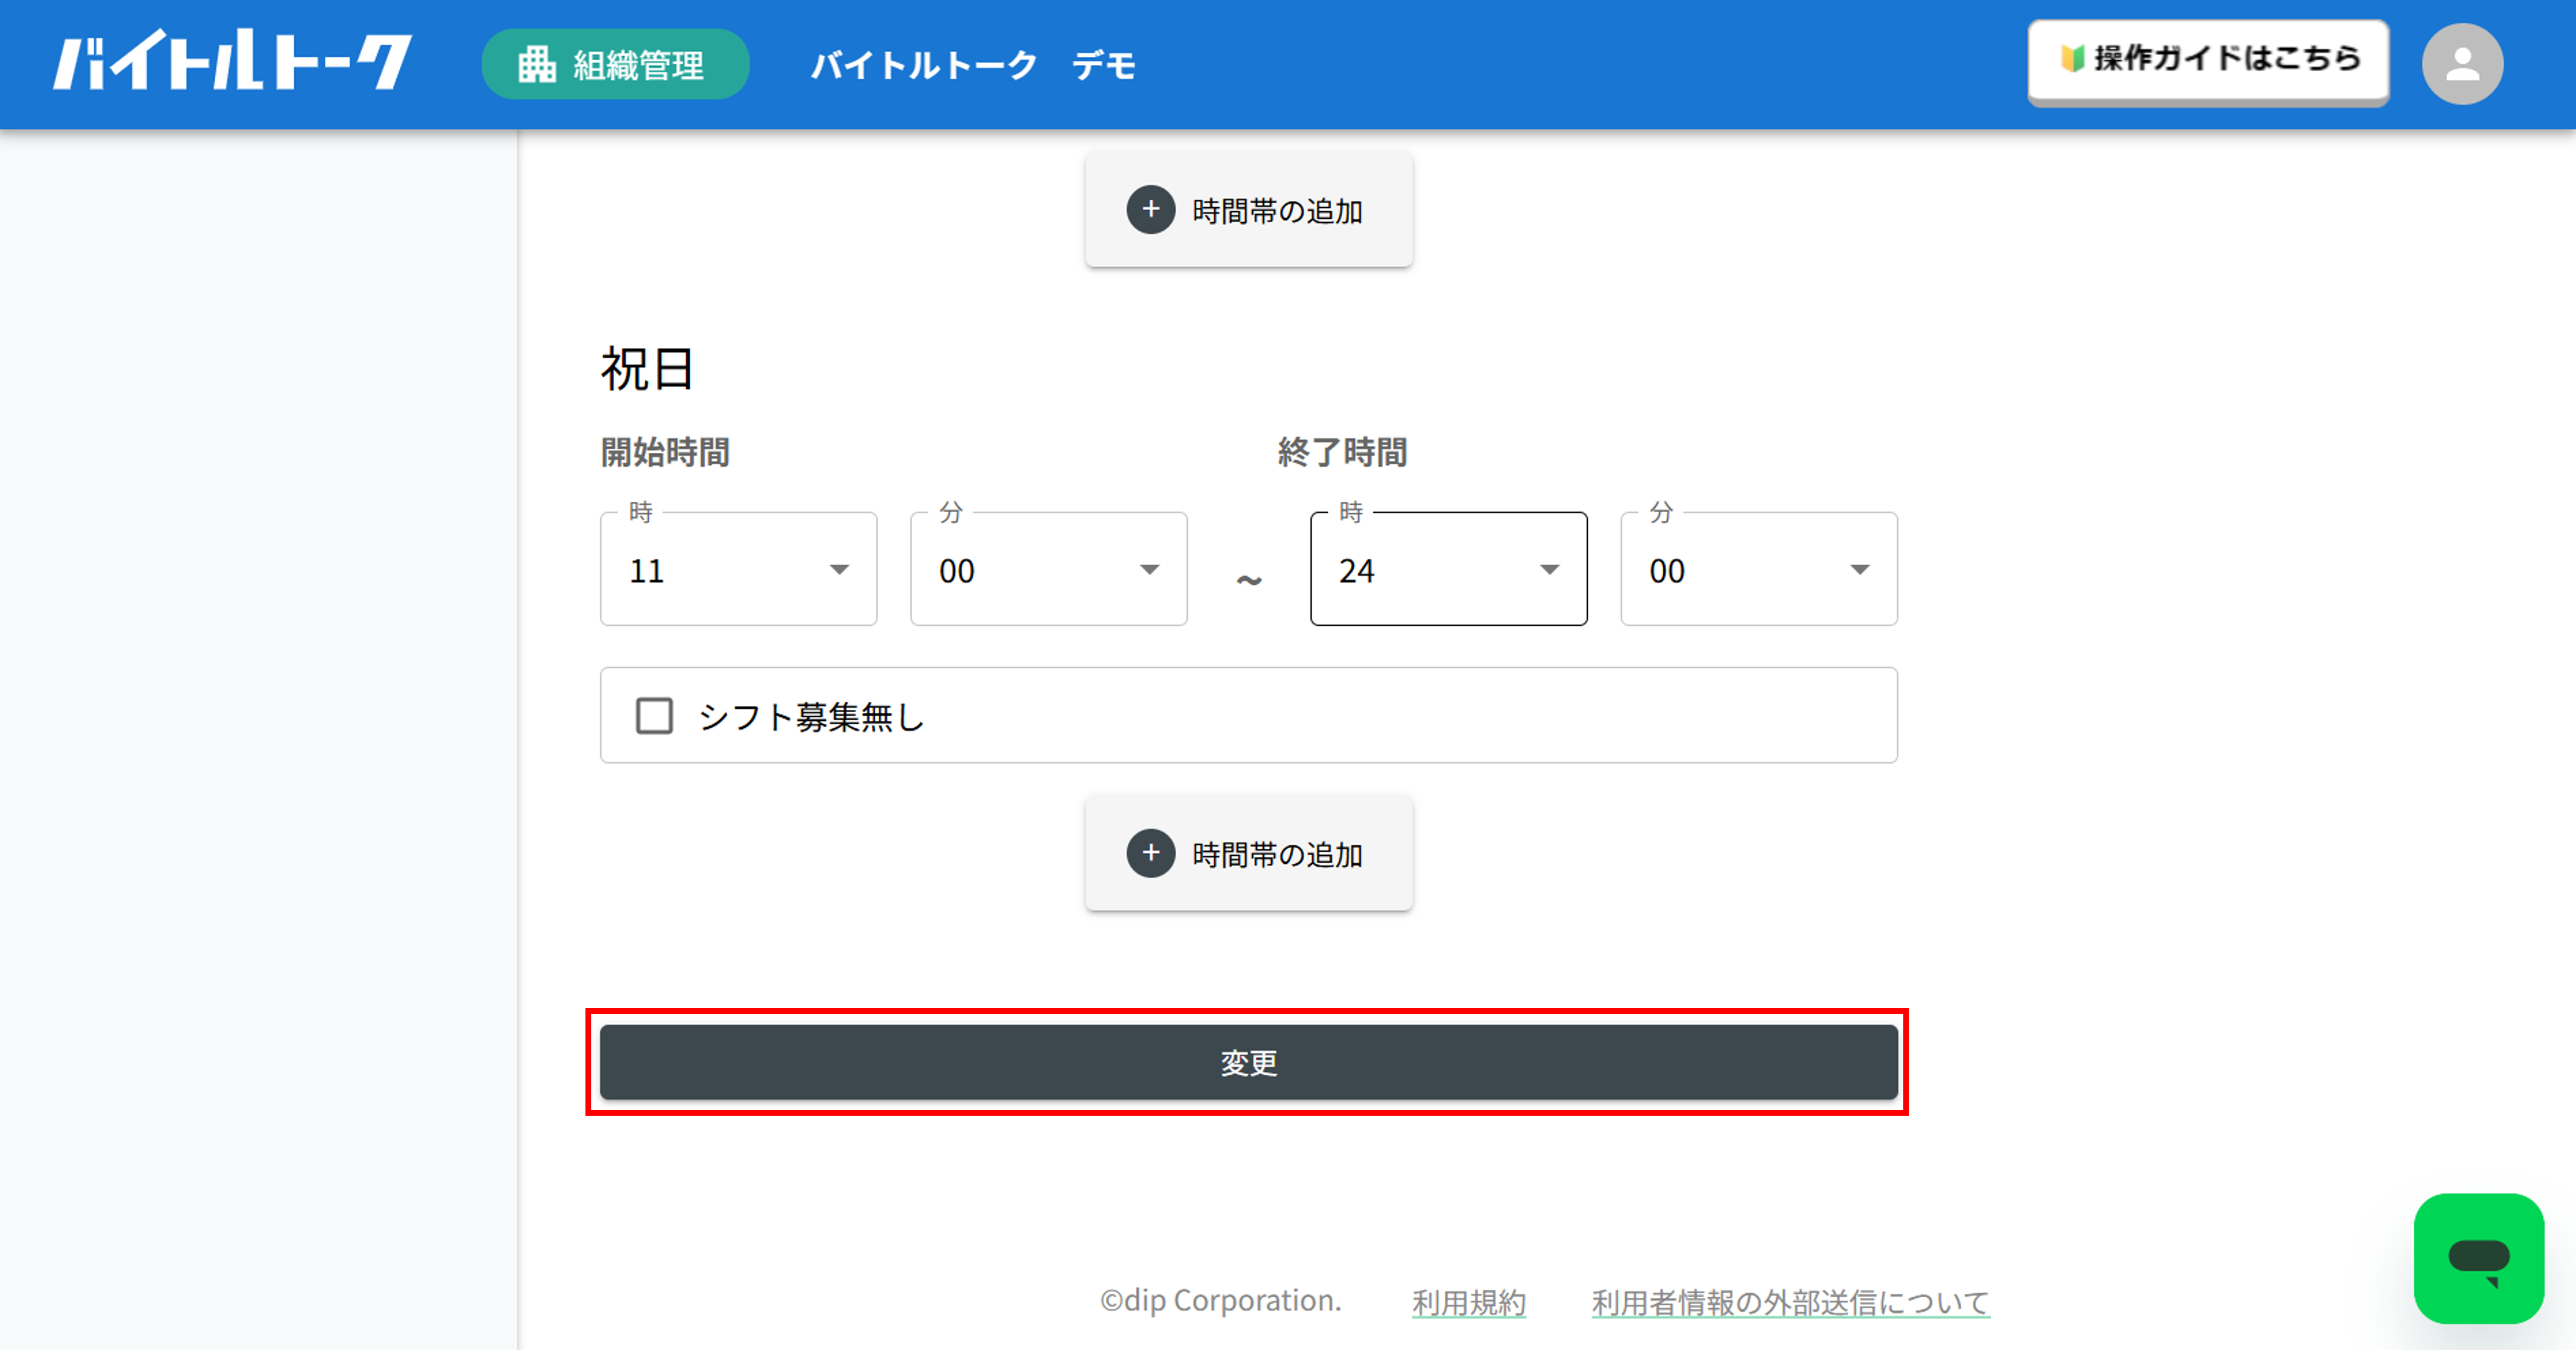Screen dimensions: 2576x1350
Task: Click the 時間帯の追加 button below 祝日
Action: [x=1248, y=853]
